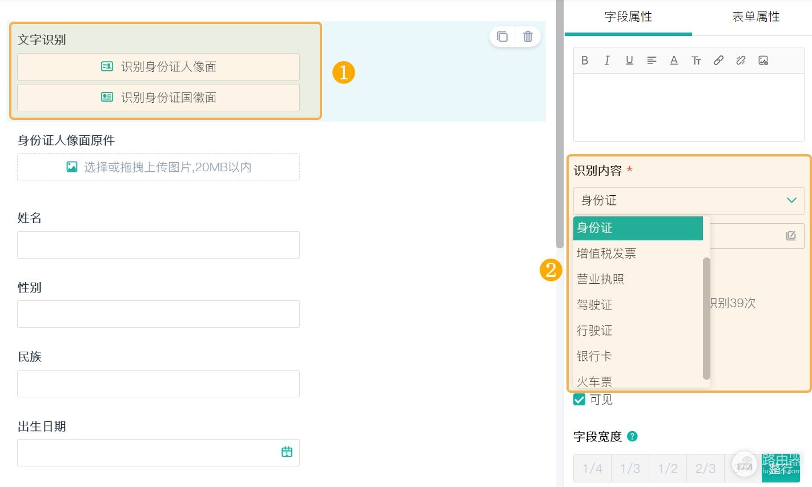Open calendar picker in 出生日期 field
The width and height of the screenshot is (812, 487).
[287, 452]
